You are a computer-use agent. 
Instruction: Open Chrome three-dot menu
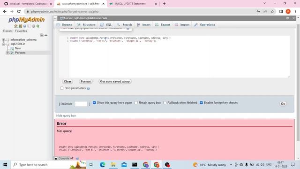(x=295, y=11)
